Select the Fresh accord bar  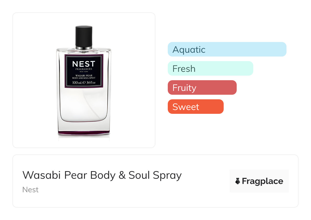210,68
